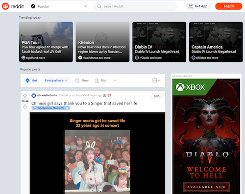Screen dimensions: 245x194
Task: Open the Kherson trending card
Action: click(102, 42)
